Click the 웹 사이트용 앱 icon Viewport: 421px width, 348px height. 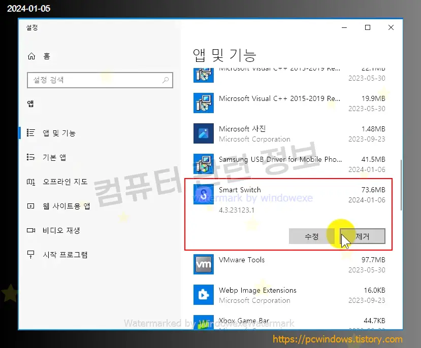(30, 206)
